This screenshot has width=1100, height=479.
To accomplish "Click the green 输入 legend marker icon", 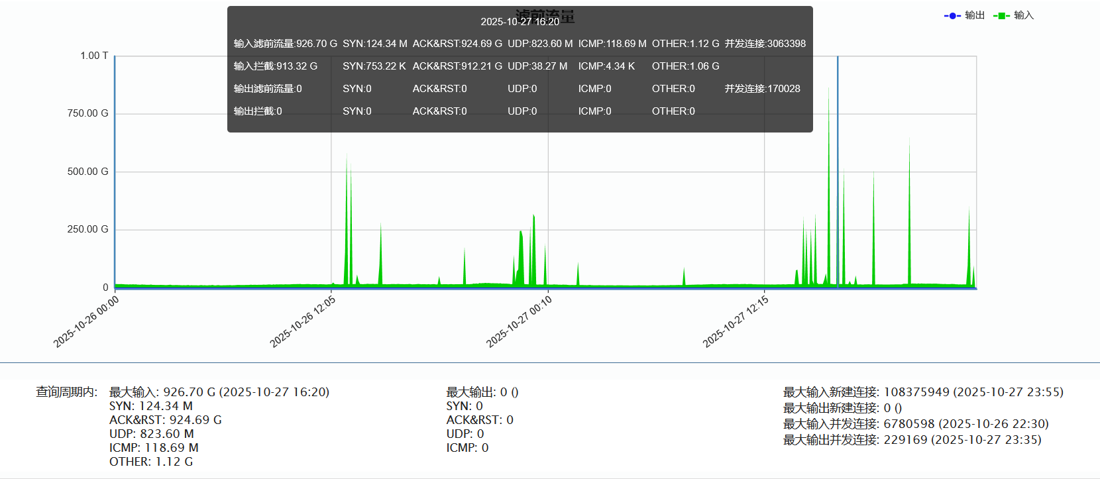I will click(x=1001, y=16).
